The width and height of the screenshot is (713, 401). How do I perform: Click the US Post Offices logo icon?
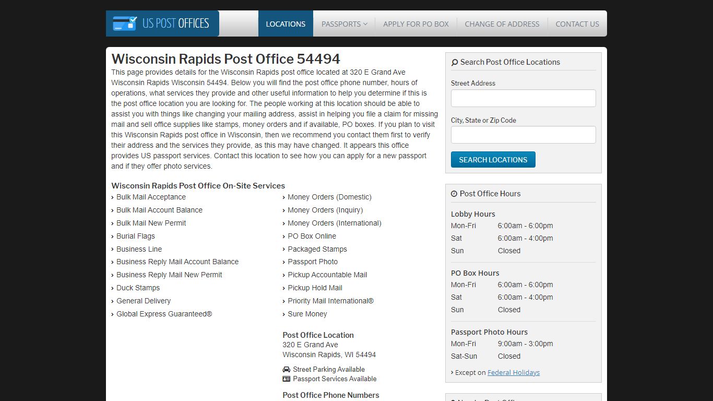click(125, 23)
